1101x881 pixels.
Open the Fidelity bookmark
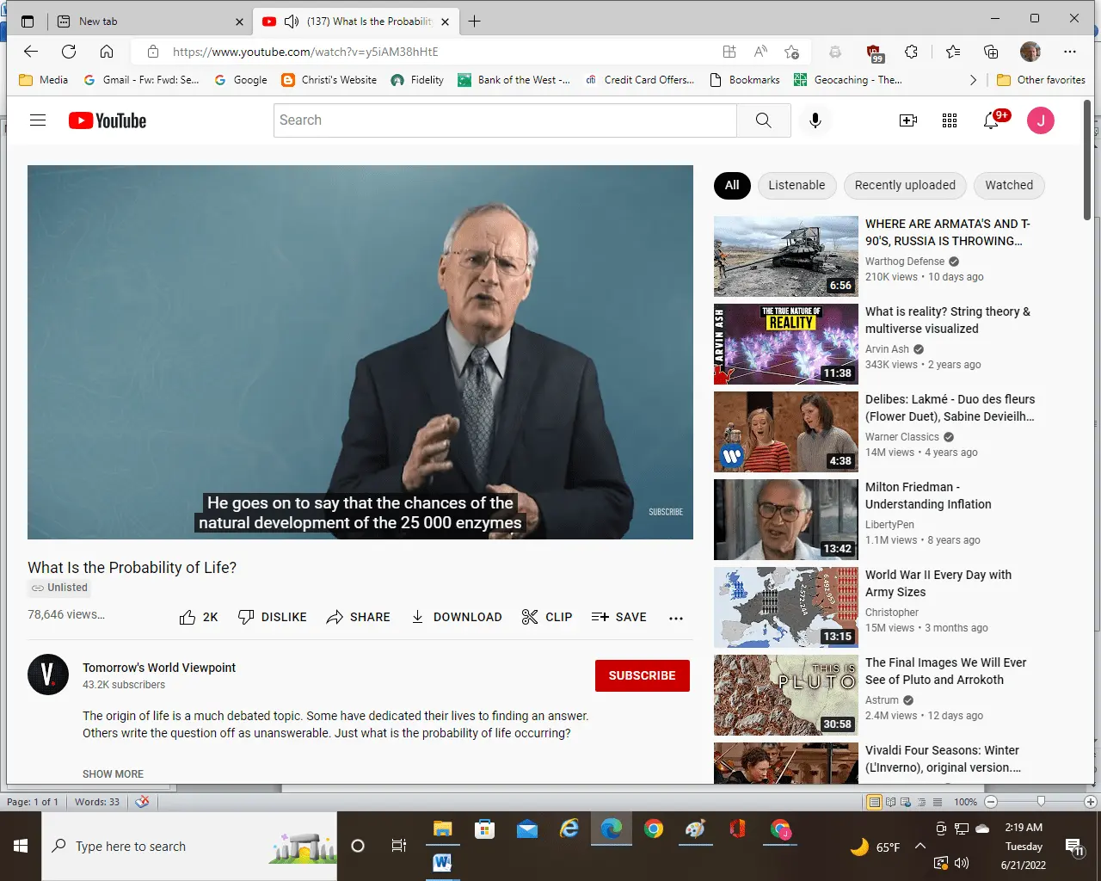pos(417,80)
